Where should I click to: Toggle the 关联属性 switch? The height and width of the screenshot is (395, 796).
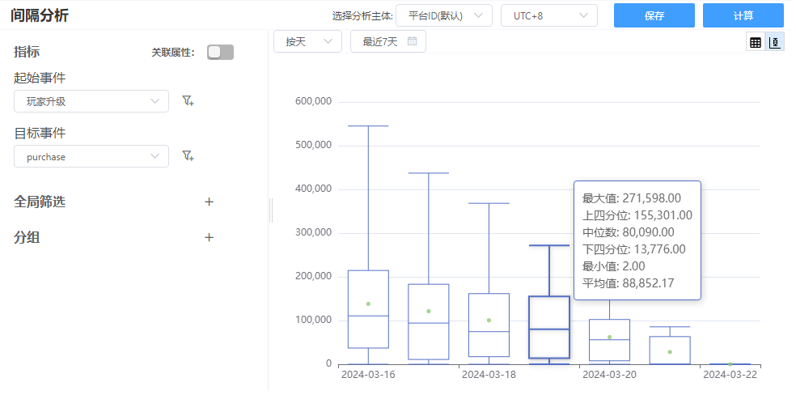click(x=220, y=52)
